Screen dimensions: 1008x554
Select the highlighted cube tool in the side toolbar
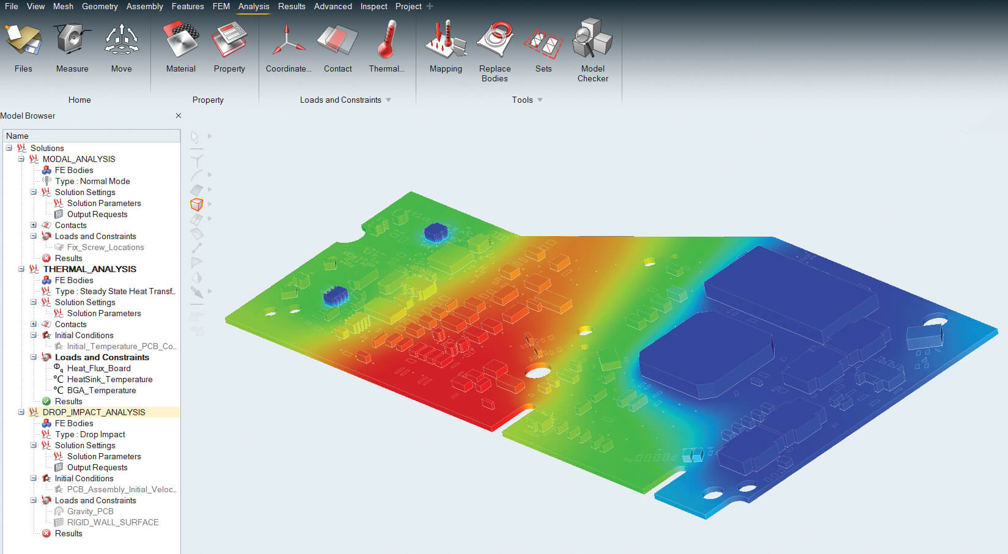click(x=197, y=204)
